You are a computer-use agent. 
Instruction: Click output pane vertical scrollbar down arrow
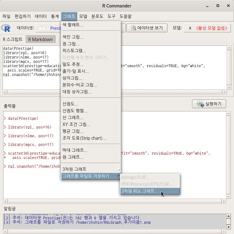tap(228, 196)
